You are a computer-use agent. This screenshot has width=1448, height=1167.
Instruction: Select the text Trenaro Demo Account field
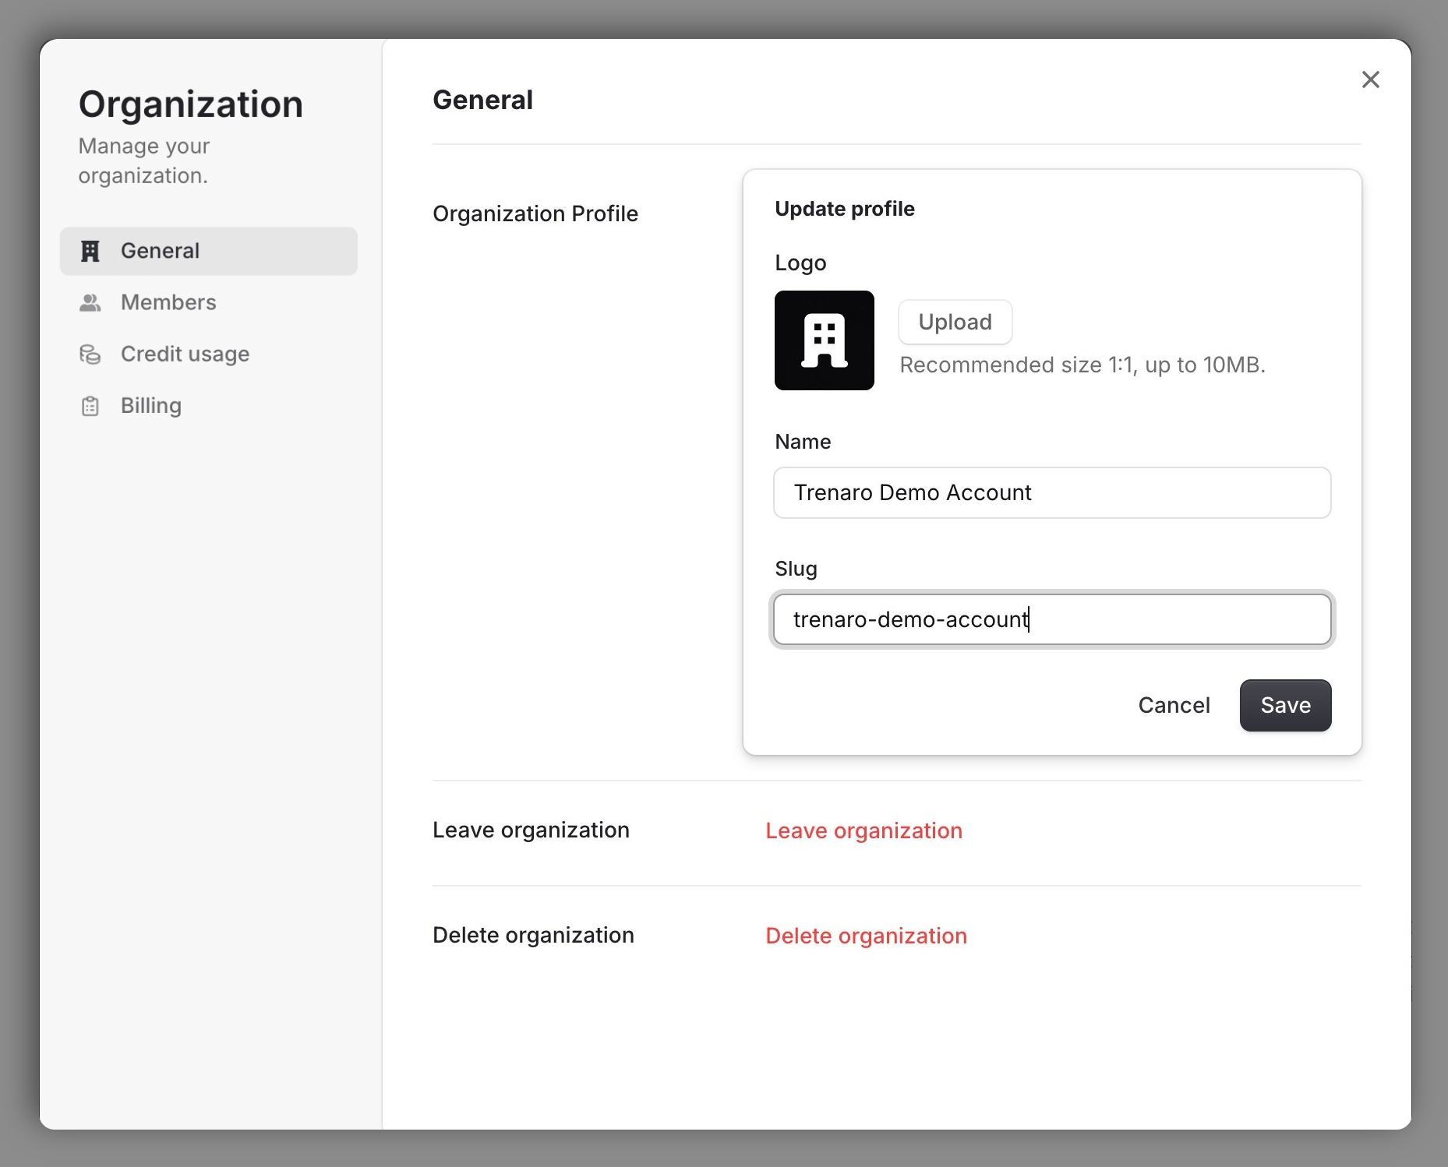(912, 492)
